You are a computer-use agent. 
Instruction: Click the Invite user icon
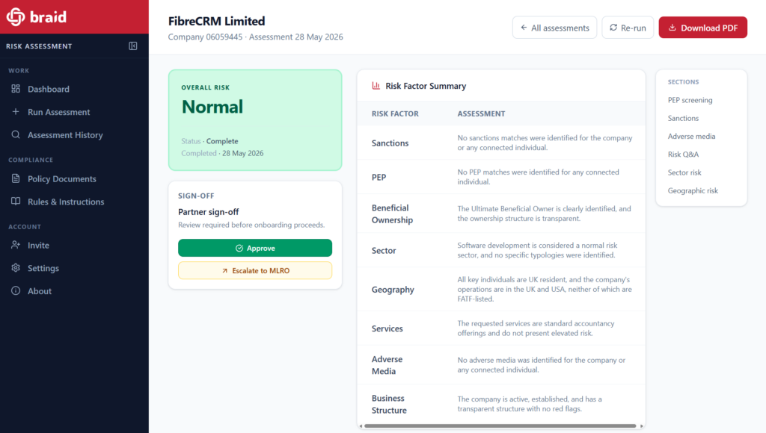(16, 245)
